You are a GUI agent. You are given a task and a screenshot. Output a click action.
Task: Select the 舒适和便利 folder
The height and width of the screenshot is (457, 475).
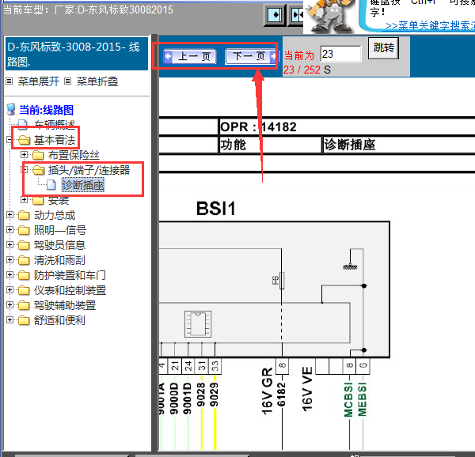(59, 320)
